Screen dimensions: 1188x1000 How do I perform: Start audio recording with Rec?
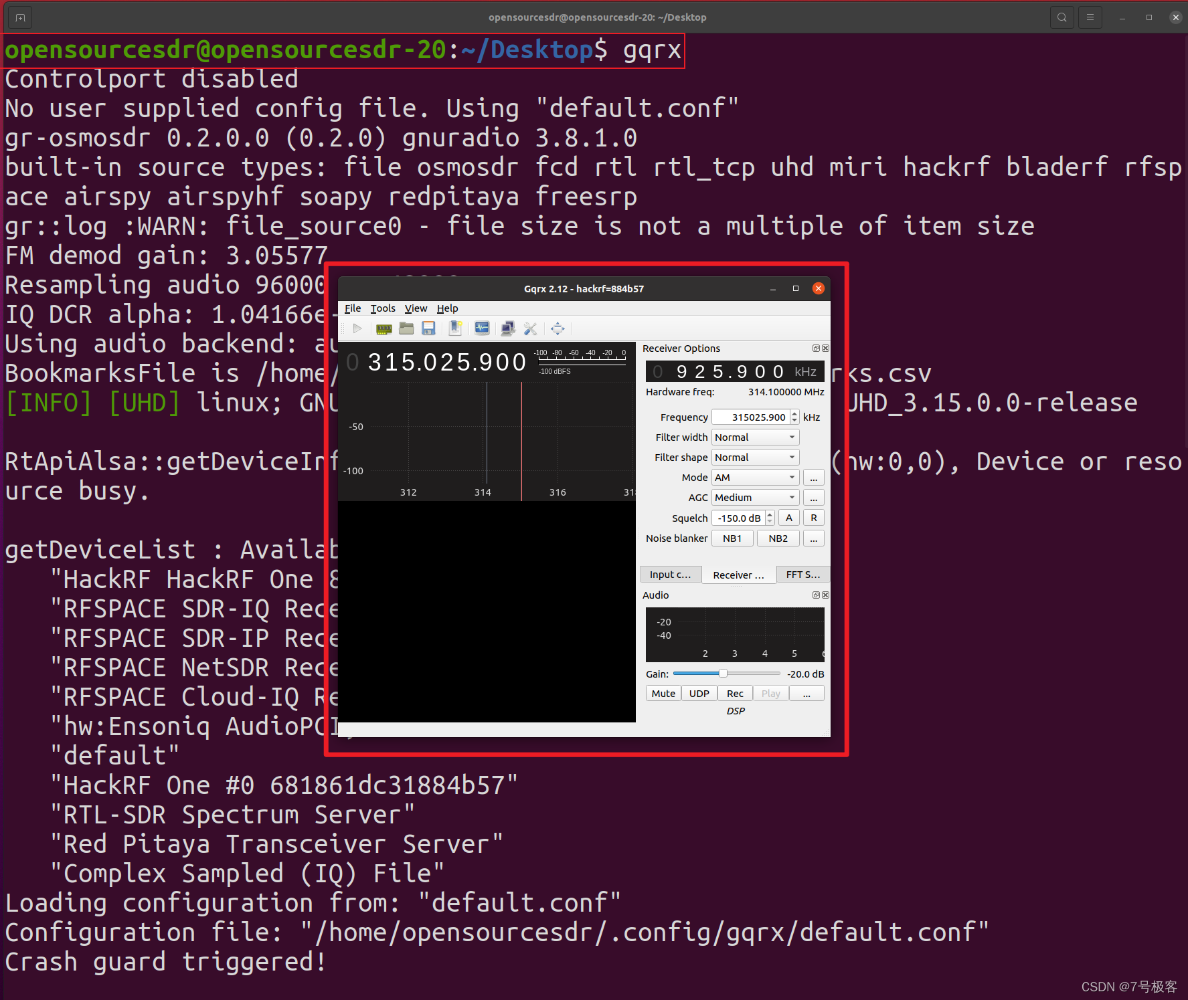coord(735,694)
